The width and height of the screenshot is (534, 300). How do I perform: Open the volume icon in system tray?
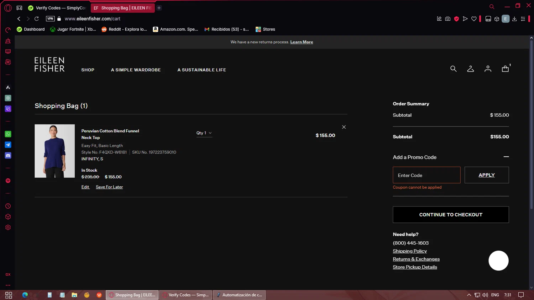click(485, 295)
